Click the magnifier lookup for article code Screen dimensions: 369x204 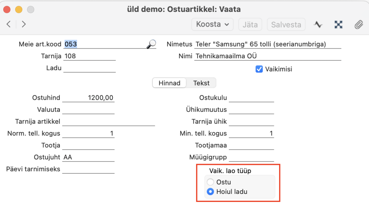(x=151, y=44)
